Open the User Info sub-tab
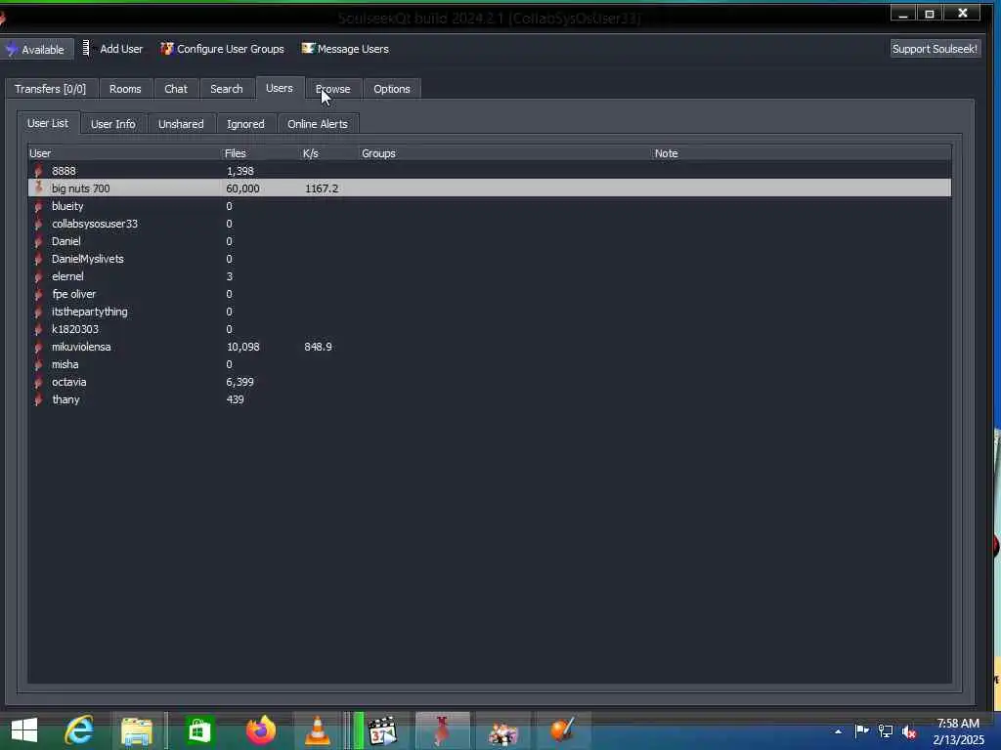1001x750 pixels. click(x=113, y=124)
